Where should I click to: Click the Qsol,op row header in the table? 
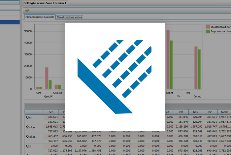[34, 139]
